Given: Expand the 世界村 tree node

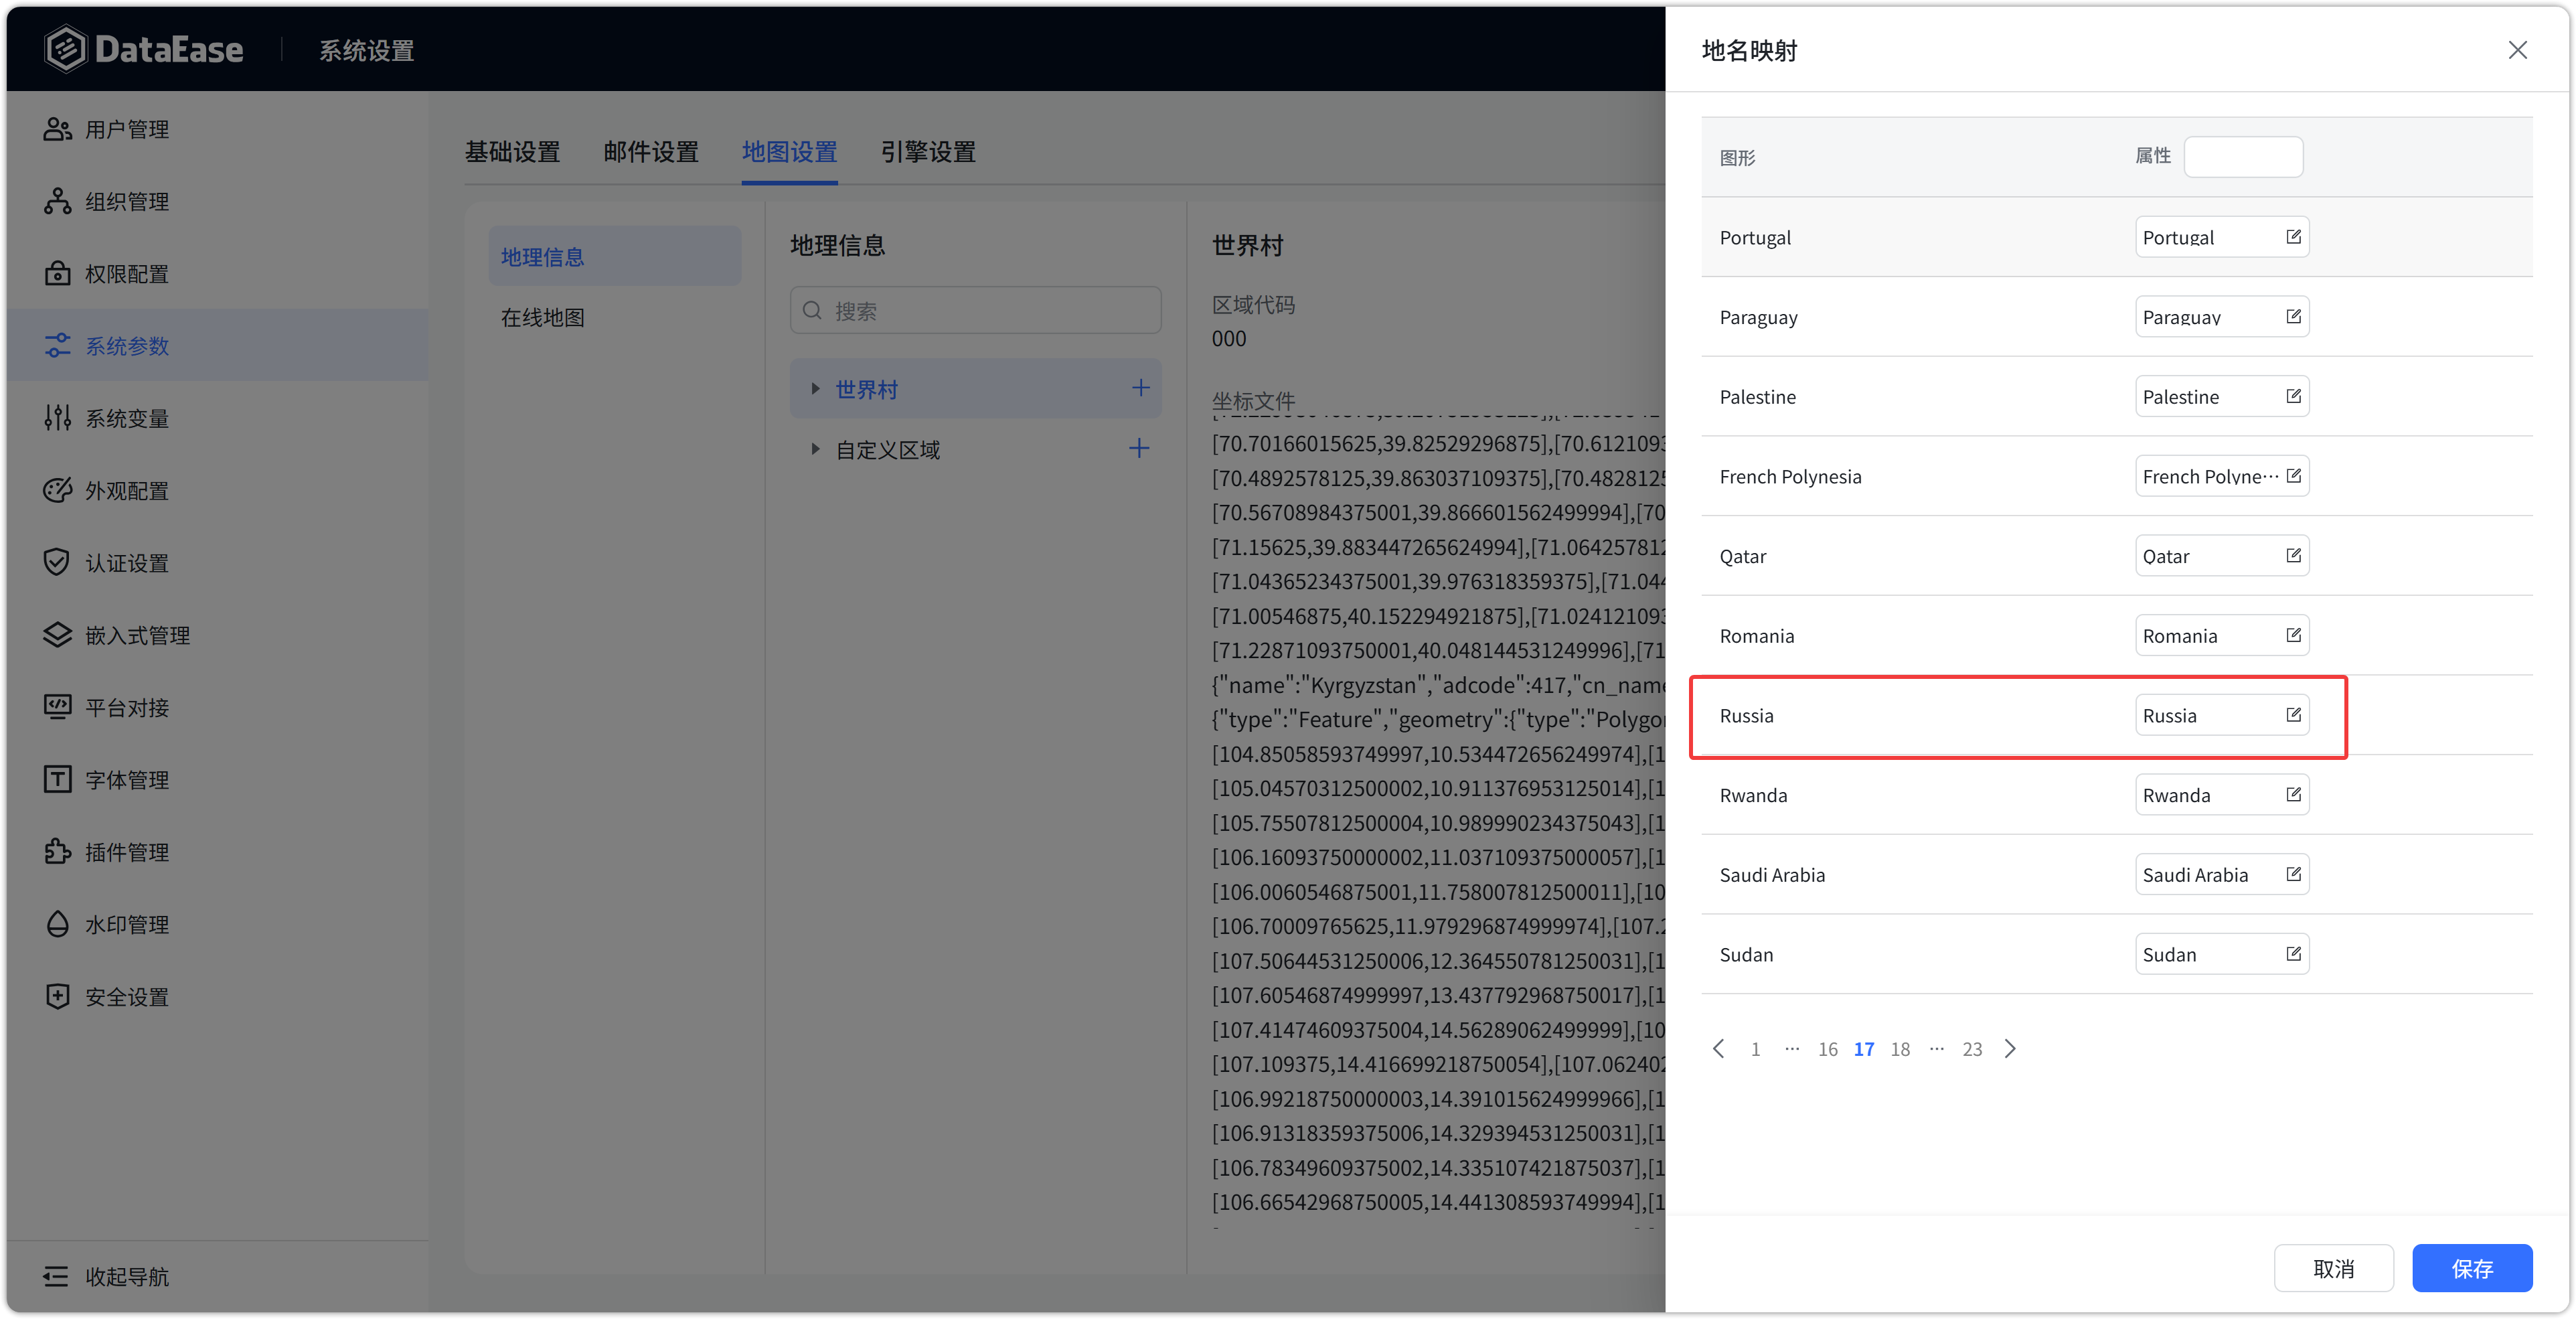Looking at the screenshot, I should click(x=815, y=388).
